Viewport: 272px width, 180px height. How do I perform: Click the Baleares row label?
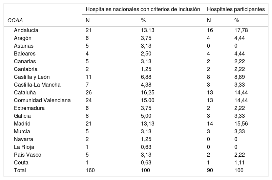(25, 54)
